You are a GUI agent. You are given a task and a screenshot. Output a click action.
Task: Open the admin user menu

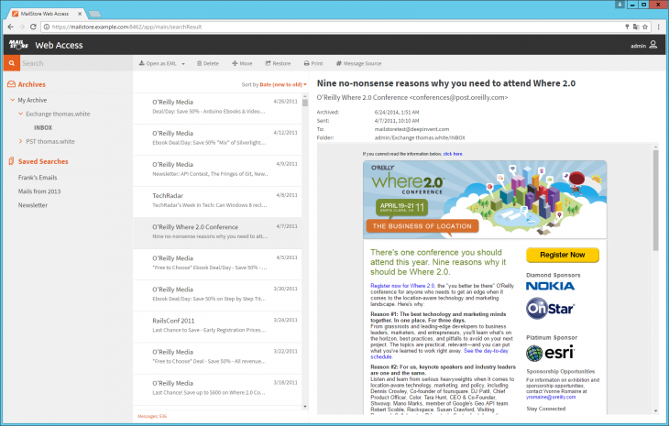[644, 45]
